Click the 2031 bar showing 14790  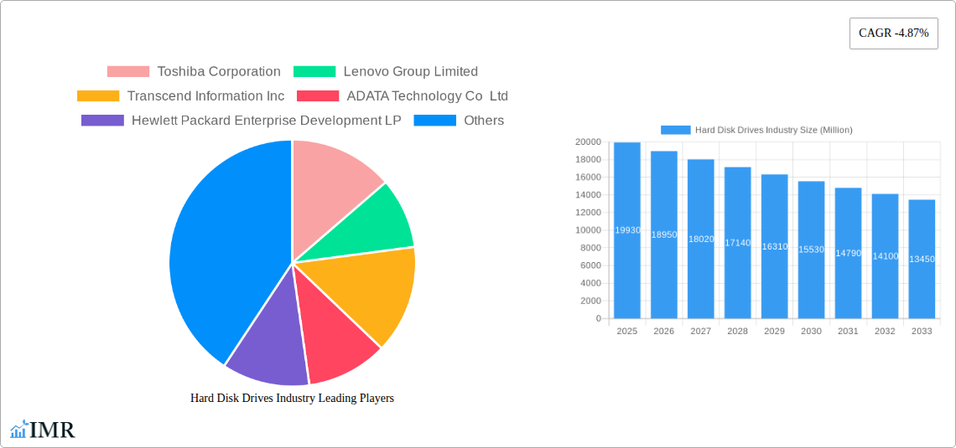pos(848,253)
